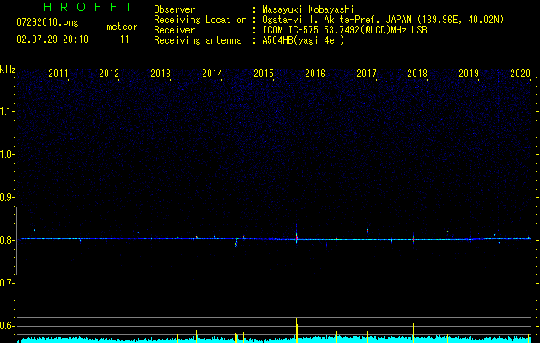540x343 pixels.
Task: Select antenna value A504HB(yagi 4el)
Action: tap(303, 40)
